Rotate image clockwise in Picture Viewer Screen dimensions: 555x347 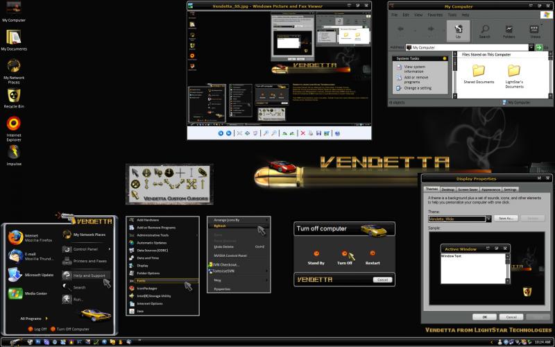284,133
